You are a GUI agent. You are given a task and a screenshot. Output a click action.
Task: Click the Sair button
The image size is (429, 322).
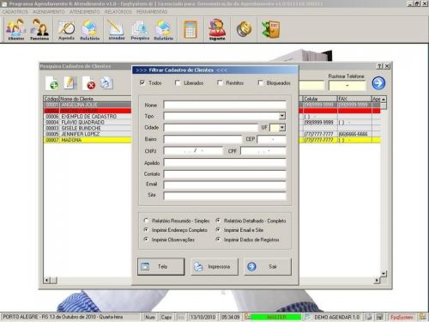click(x=268, y=267)
